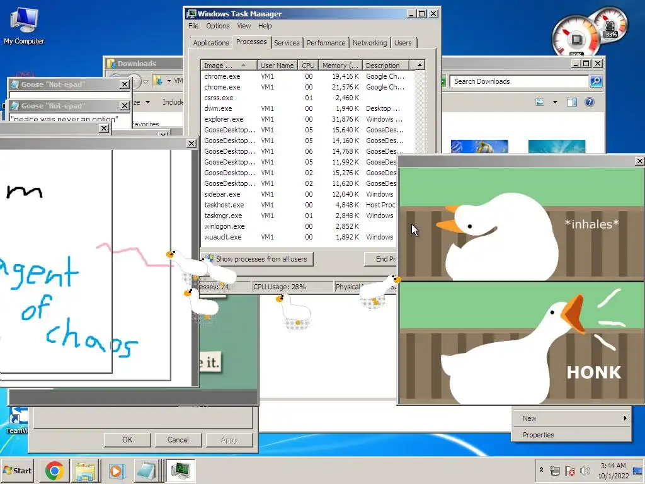Select the Task Manager taskbar icon

pos(180,470)
